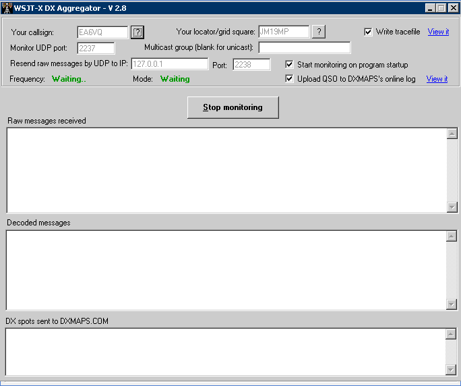The image size is (461, 386).
Task: Open View it link next to Write tracefile
Action: (x=438, y=32)
